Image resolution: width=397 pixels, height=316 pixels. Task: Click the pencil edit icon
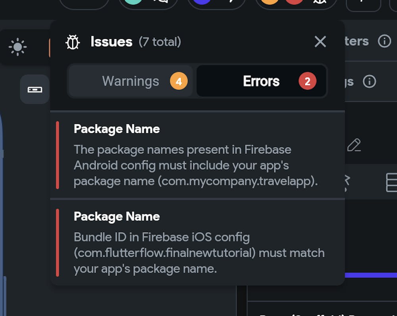(354, 145)
